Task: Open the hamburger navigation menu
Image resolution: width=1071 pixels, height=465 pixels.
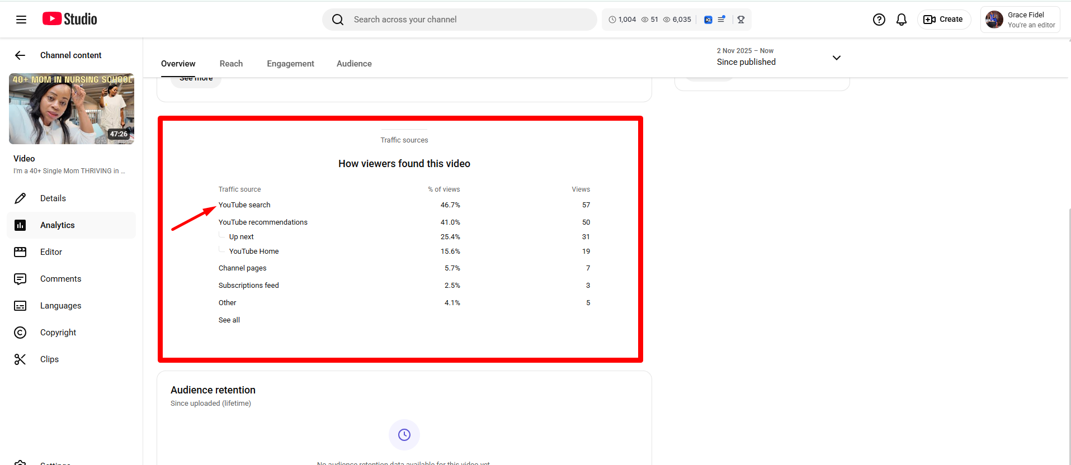Action: click(21, 20)
